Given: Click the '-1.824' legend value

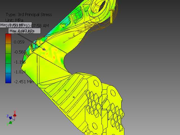Looking at the screenshot, I should 20,72.
